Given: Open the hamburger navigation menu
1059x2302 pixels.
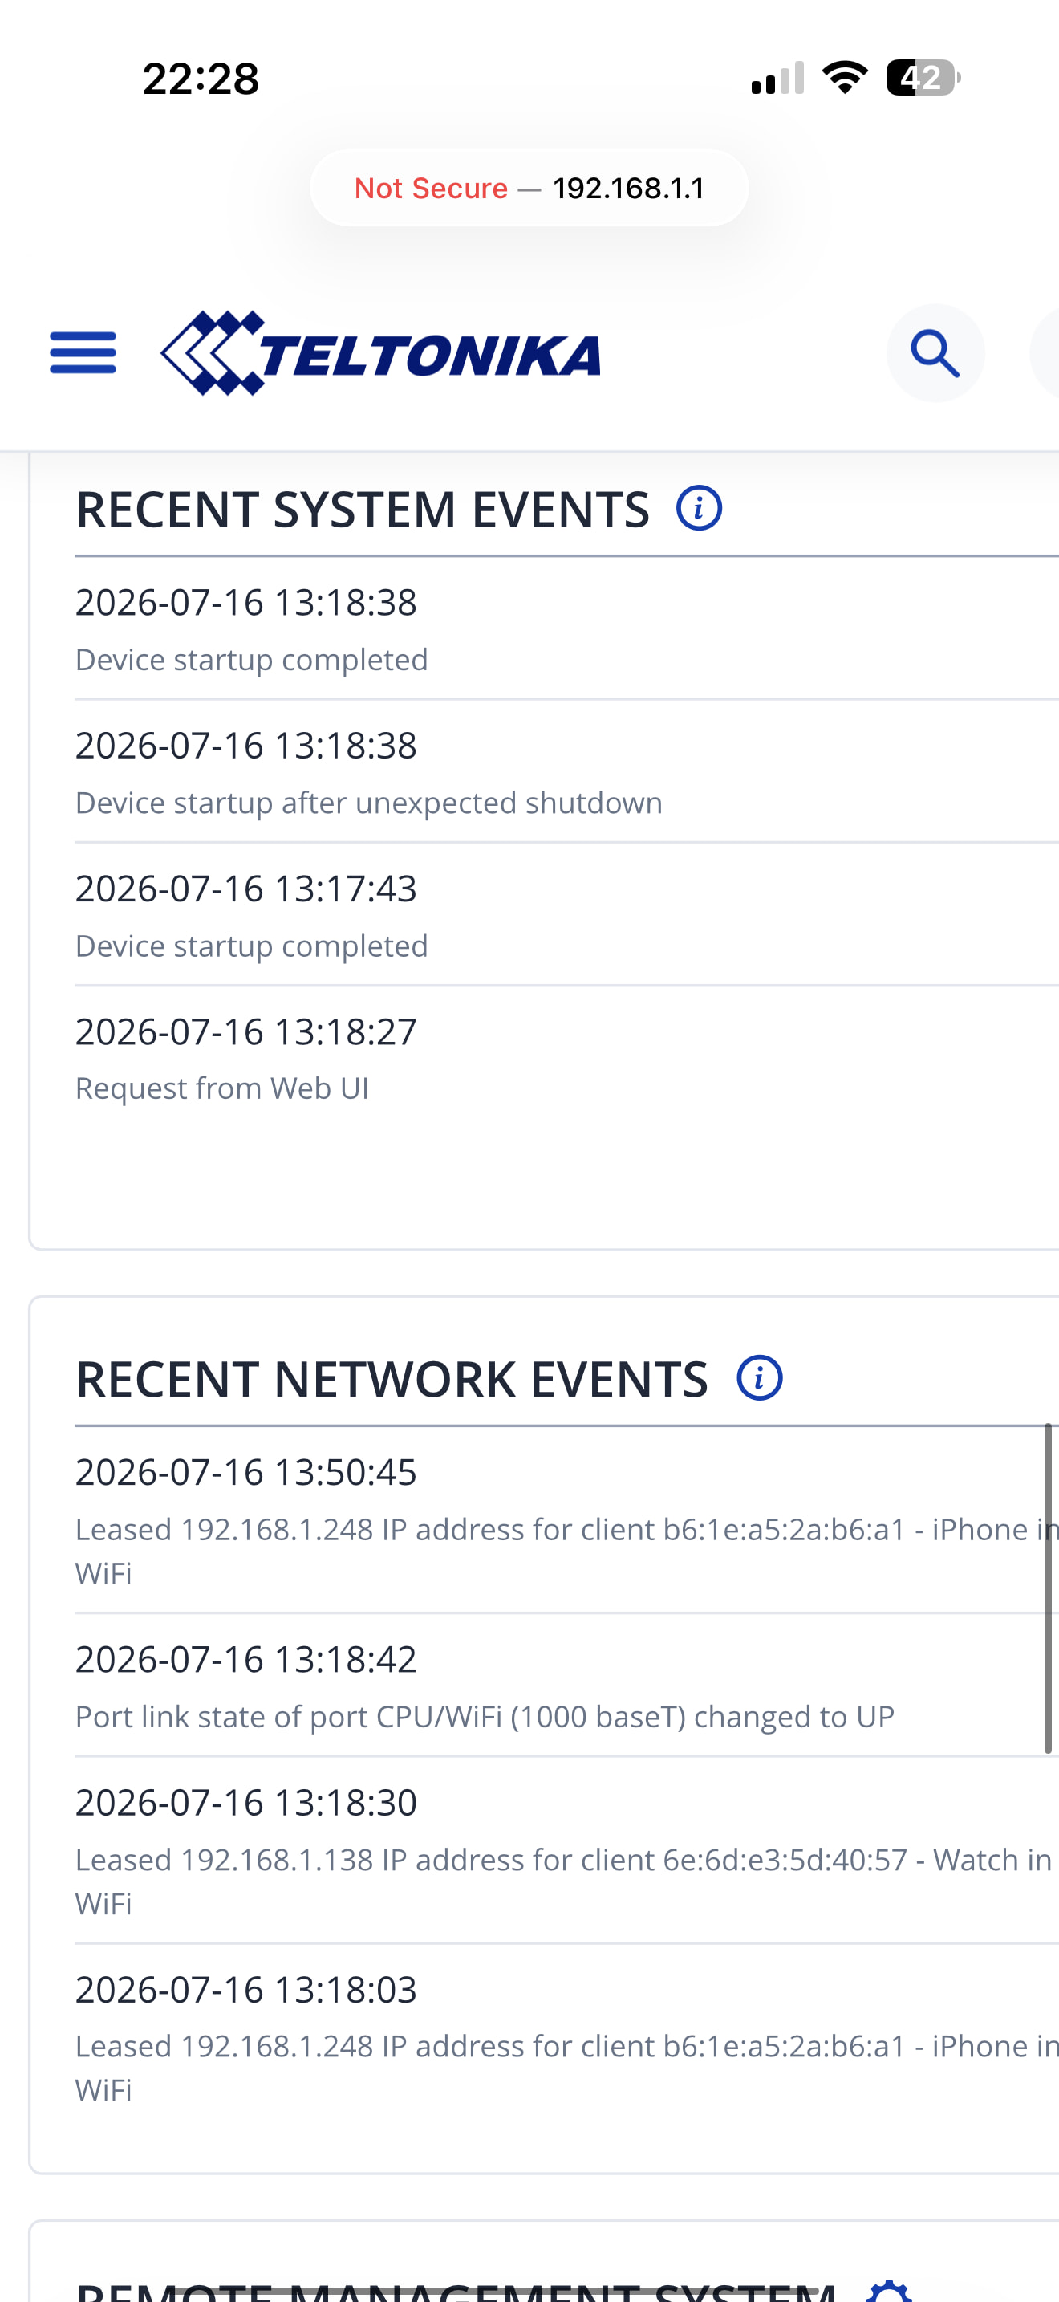Looking at the screenshot, I should (83, 352).
